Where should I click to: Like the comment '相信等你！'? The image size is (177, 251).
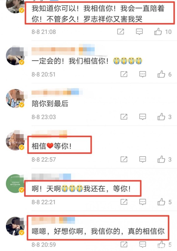[x=161, y=159]
